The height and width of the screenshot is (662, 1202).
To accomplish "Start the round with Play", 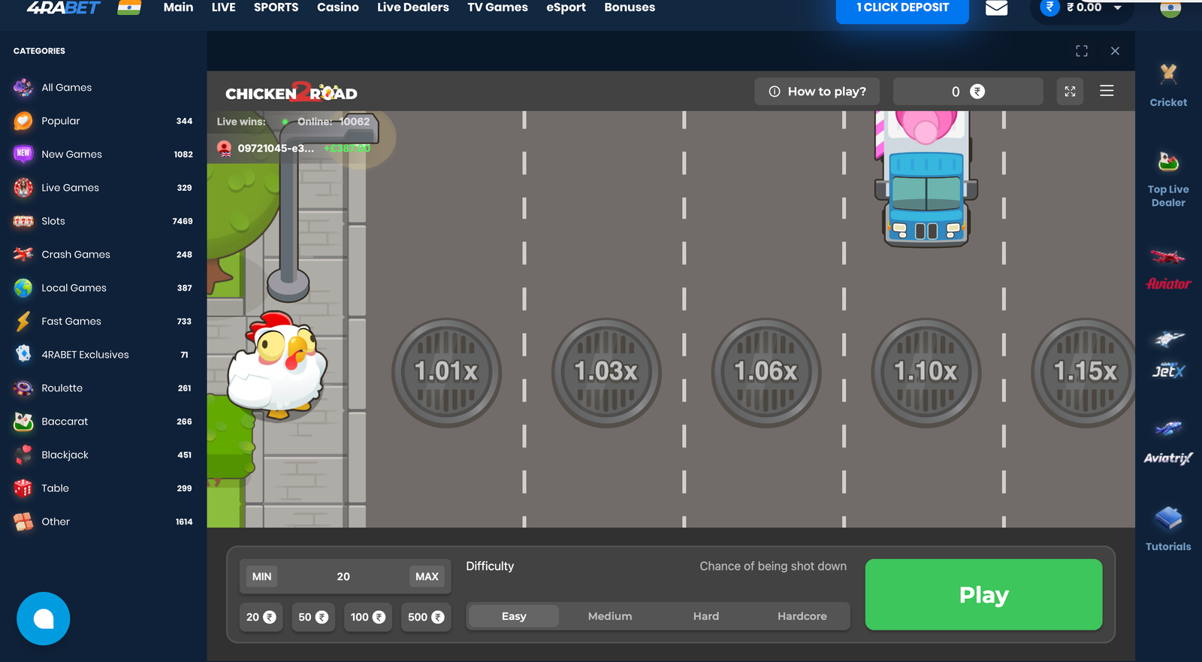I will coord(984,594).
